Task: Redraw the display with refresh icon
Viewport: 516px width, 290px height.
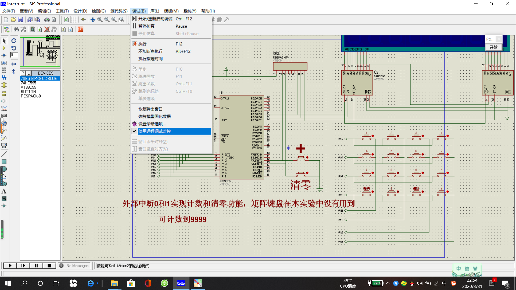Action: point(66,20)
